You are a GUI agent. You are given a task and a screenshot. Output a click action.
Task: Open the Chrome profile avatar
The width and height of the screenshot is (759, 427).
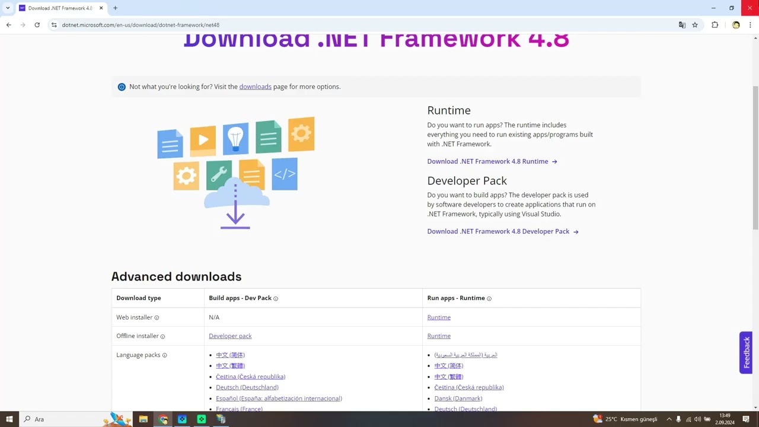736,25
